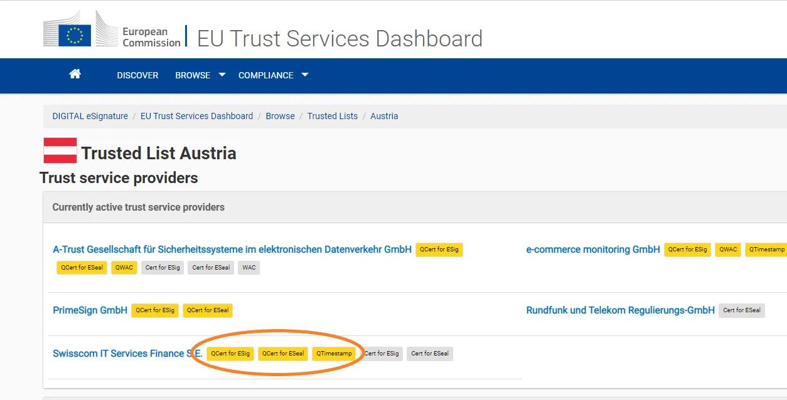Image resolution: width=787 pixels, height=400 pixels.
Task: Open EU Trust Services Dashboard breadcrumb link
Action: point(196,116)
